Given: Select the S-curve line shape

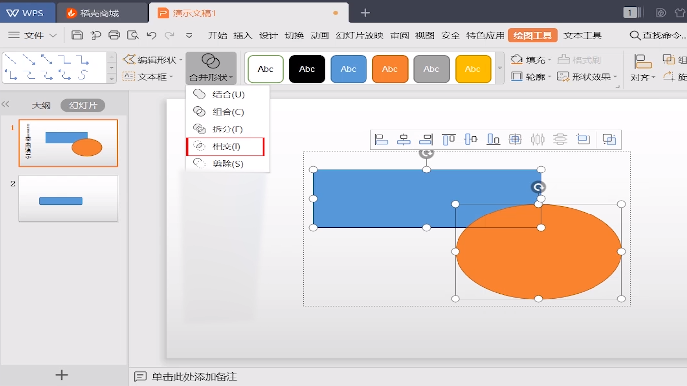Looking at the screenshot, I should [x=82, y=75].
